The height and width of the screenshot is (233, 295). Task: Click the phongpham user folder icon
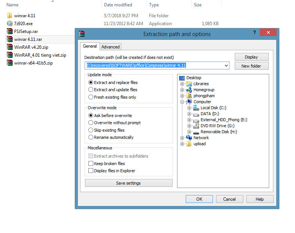coord(189,96)
